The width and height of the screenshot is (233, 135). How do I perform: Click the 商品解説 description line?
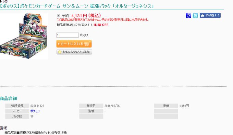click(36, 133)
